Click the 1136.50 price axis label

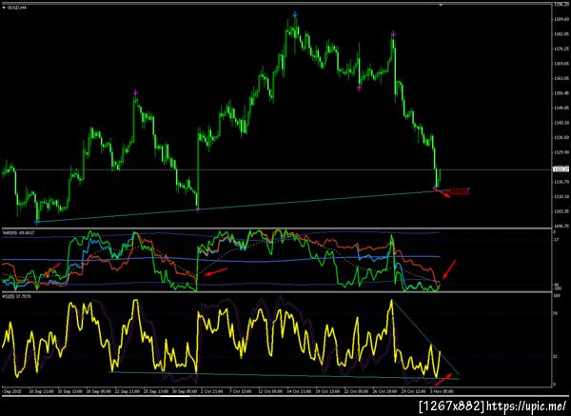[561, 137]
